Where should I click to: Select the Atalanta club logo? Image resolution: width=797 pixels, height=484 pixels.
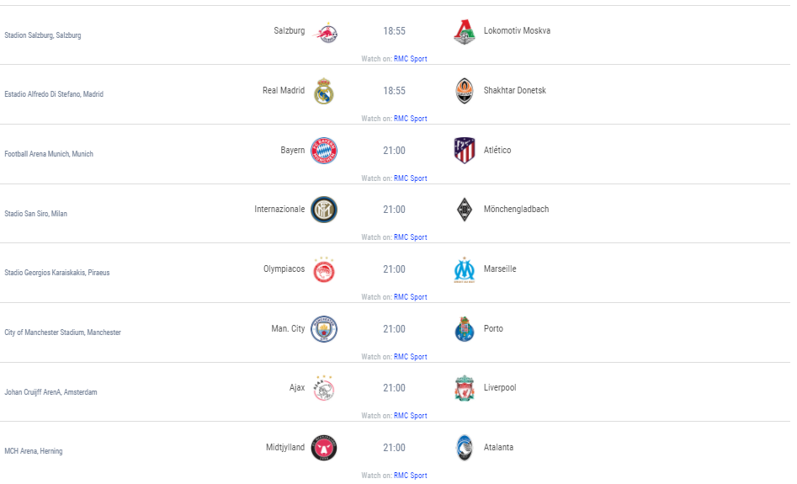pos(464,448)
